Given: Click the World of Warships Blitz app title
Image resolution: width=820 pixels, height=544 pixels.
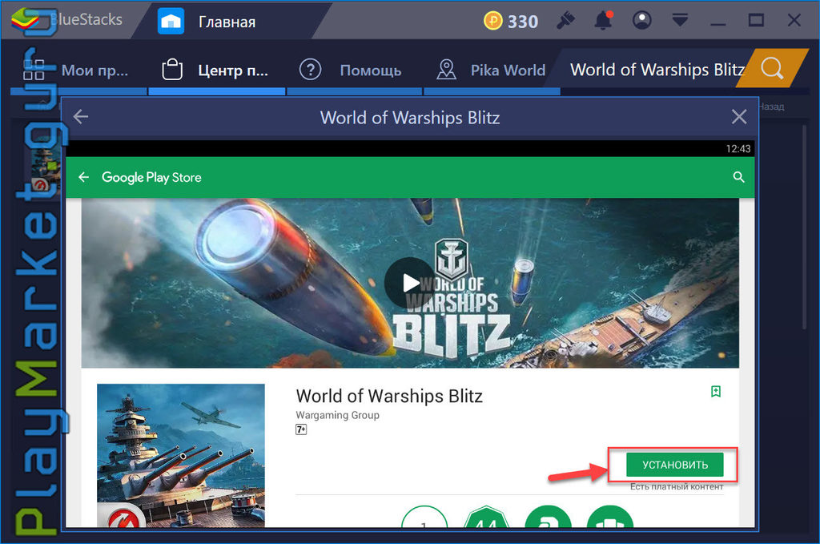Looking at the screenshot, I should [389, 396].
